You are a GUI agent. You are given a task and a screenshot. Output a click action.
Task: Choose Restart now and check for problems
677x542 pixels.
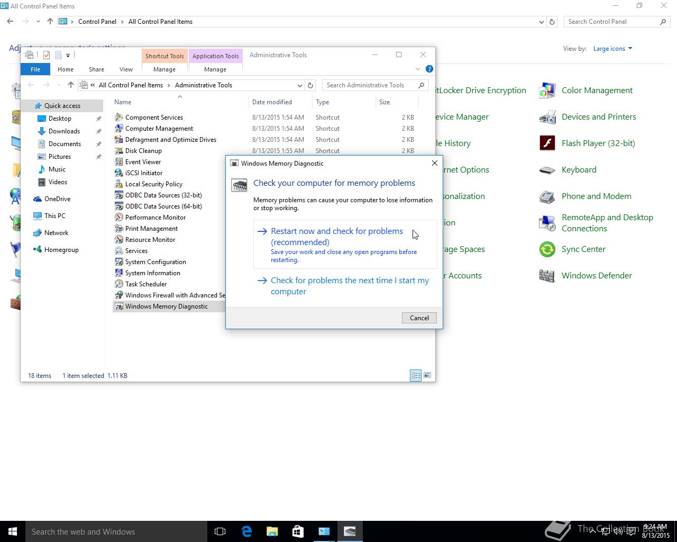click(345, 244)
